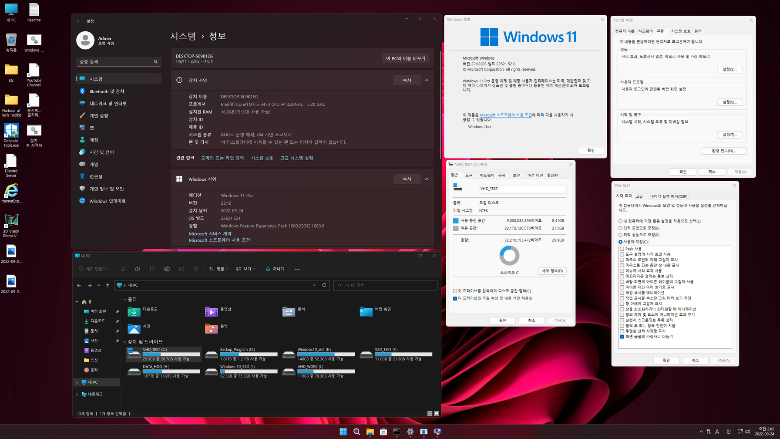Click the Eject (꺼내기) button in File Explorer

(275, 269)
